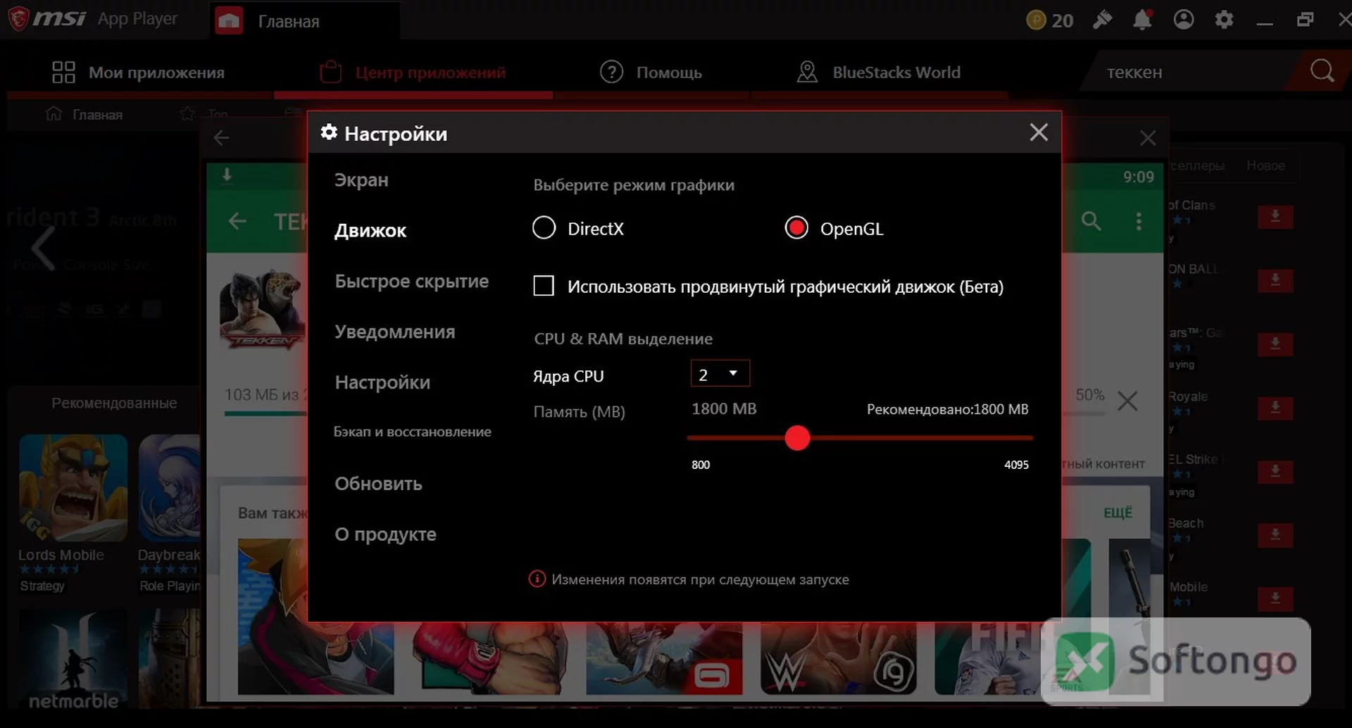The image size is (1352, 728).
Task: Click the search magnifier button
Action: pyautogui.click(x=1322, y=71)
